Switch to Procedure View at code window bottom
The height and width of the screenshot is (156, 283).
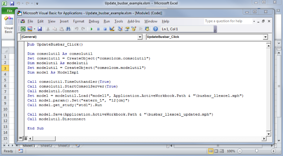[x=20, y=139]
